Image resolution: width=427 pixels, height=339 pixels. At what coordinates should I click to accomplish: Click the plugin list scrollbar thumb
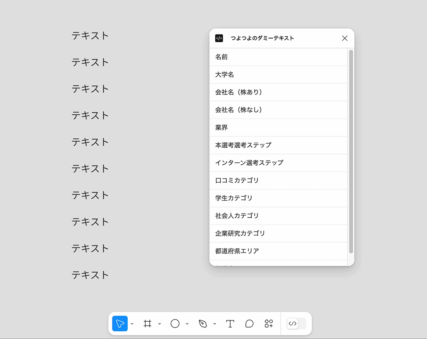(351, 152)
